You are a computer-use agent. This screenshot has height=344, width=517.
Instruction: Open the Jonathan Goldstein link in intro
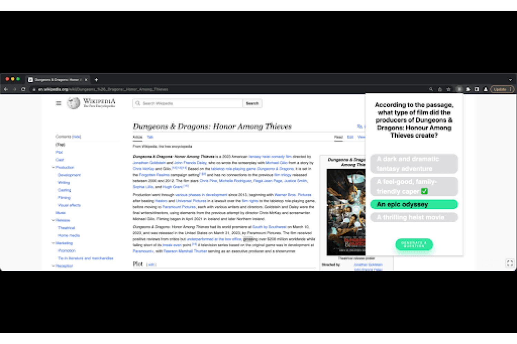pyautogui.click(x=149, y=162)
